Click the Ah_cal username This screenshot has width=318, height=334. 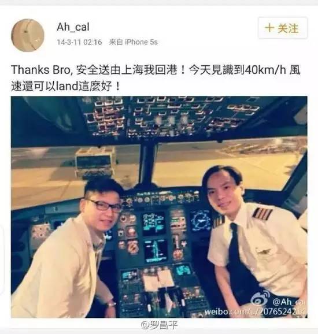73,27
